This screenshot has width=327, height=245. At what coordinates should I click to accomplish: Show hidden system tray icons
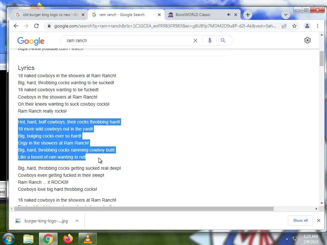[287, 239]
